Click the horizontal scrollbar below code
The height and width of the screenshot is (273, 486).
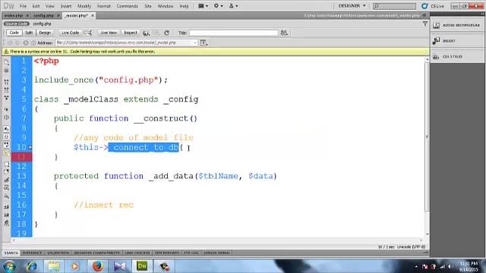(217, 240)
